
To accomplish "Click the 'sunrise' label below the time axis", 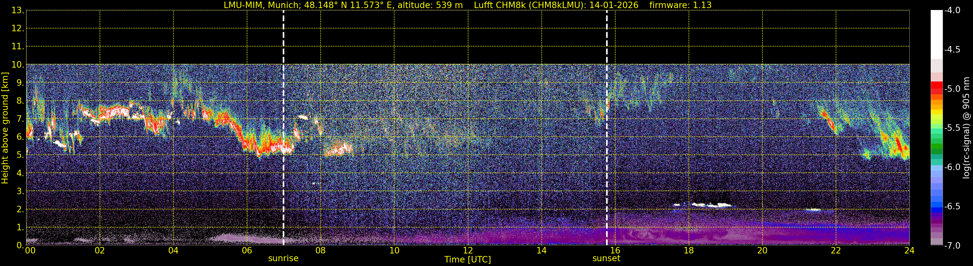I will [283, 259].
